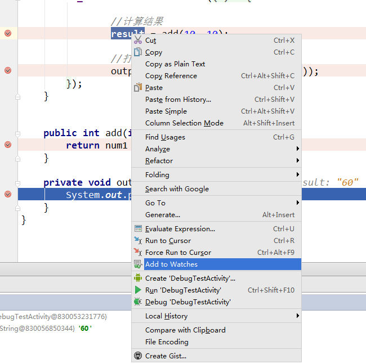Image resolution: width=366 pixels, height=364 pixels.
Task: Enable Column Selection Mode
Action: point(216,123)
